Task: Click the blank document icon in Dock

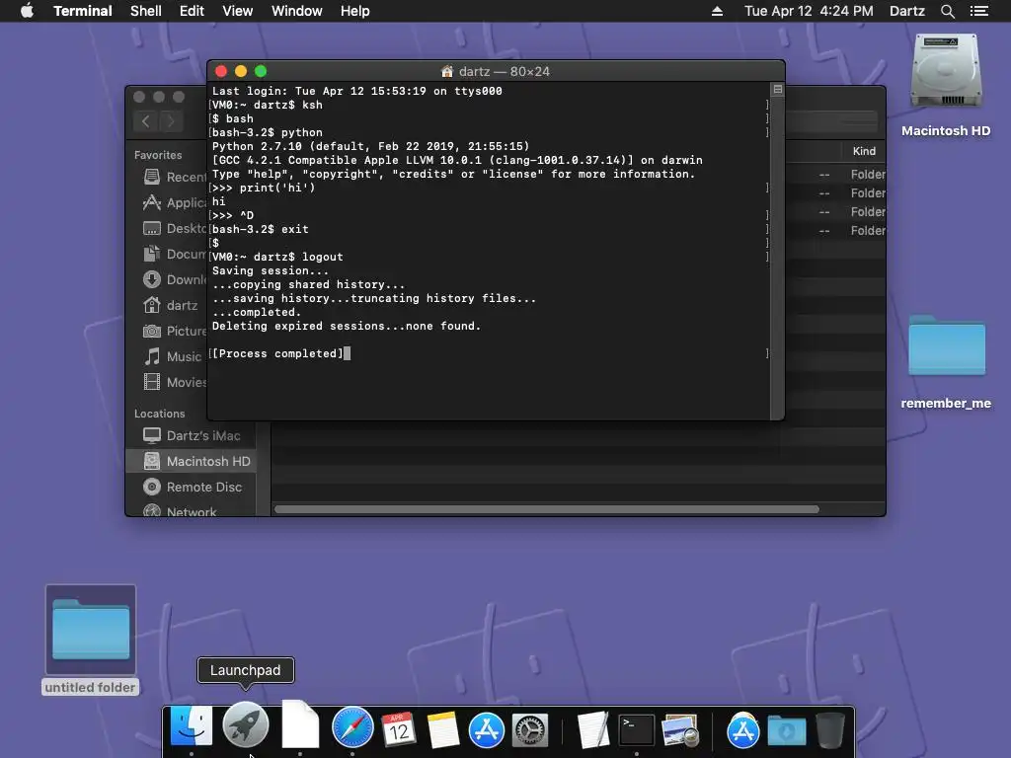Action: click(300, 724)
